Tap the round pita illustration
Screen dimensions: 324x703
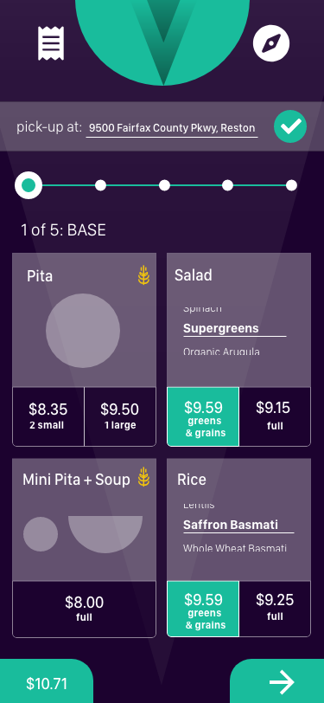pyautogui.click(x=83, y=331)
